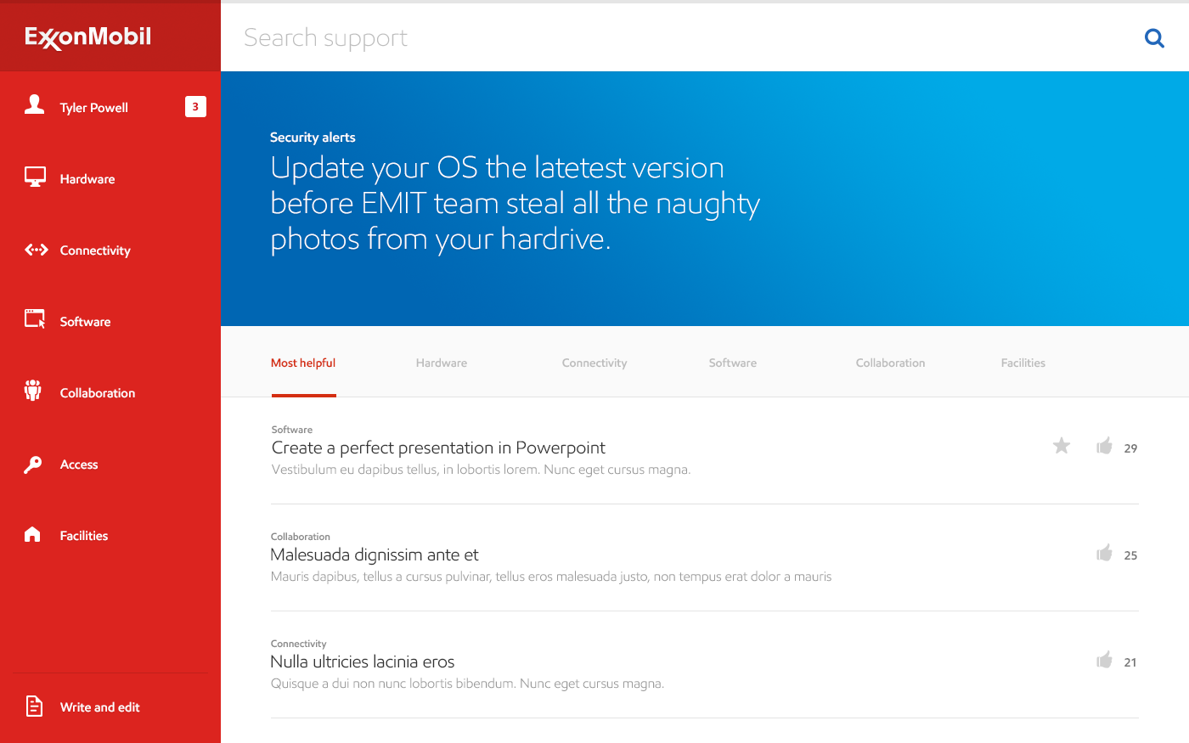Open article Create a perfect presentation in Powerpoint
Screen dimensions: 1189x743
[x=438, y=447]
